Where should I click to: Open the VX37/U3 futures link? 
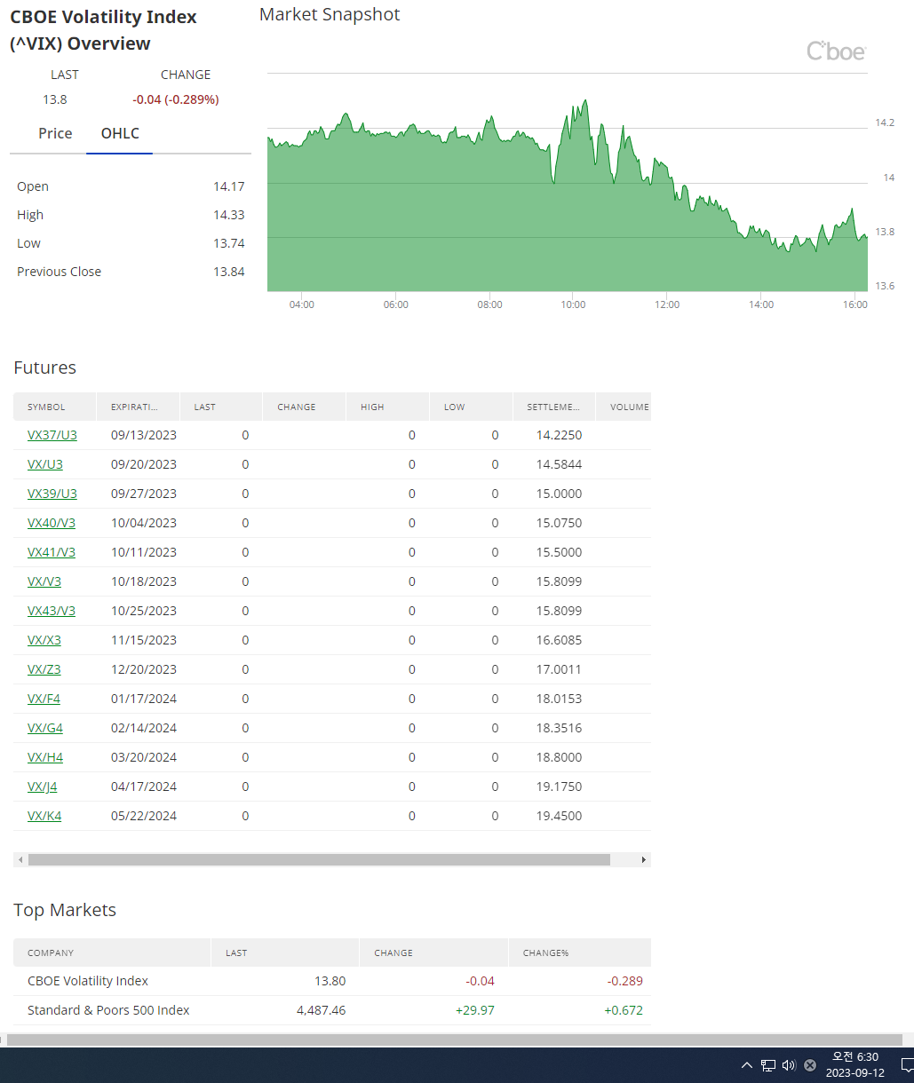pyautogui.click(x=52, y=435)
